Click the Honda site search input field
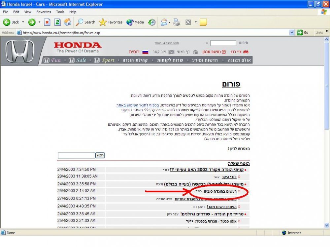This screenshot has height=247, width=330. (x=223, y=43)
